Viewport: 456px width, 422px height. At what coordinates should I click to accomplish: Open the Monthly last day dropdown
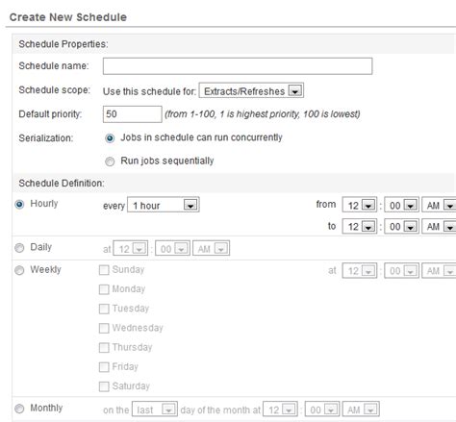click(155, 410)
